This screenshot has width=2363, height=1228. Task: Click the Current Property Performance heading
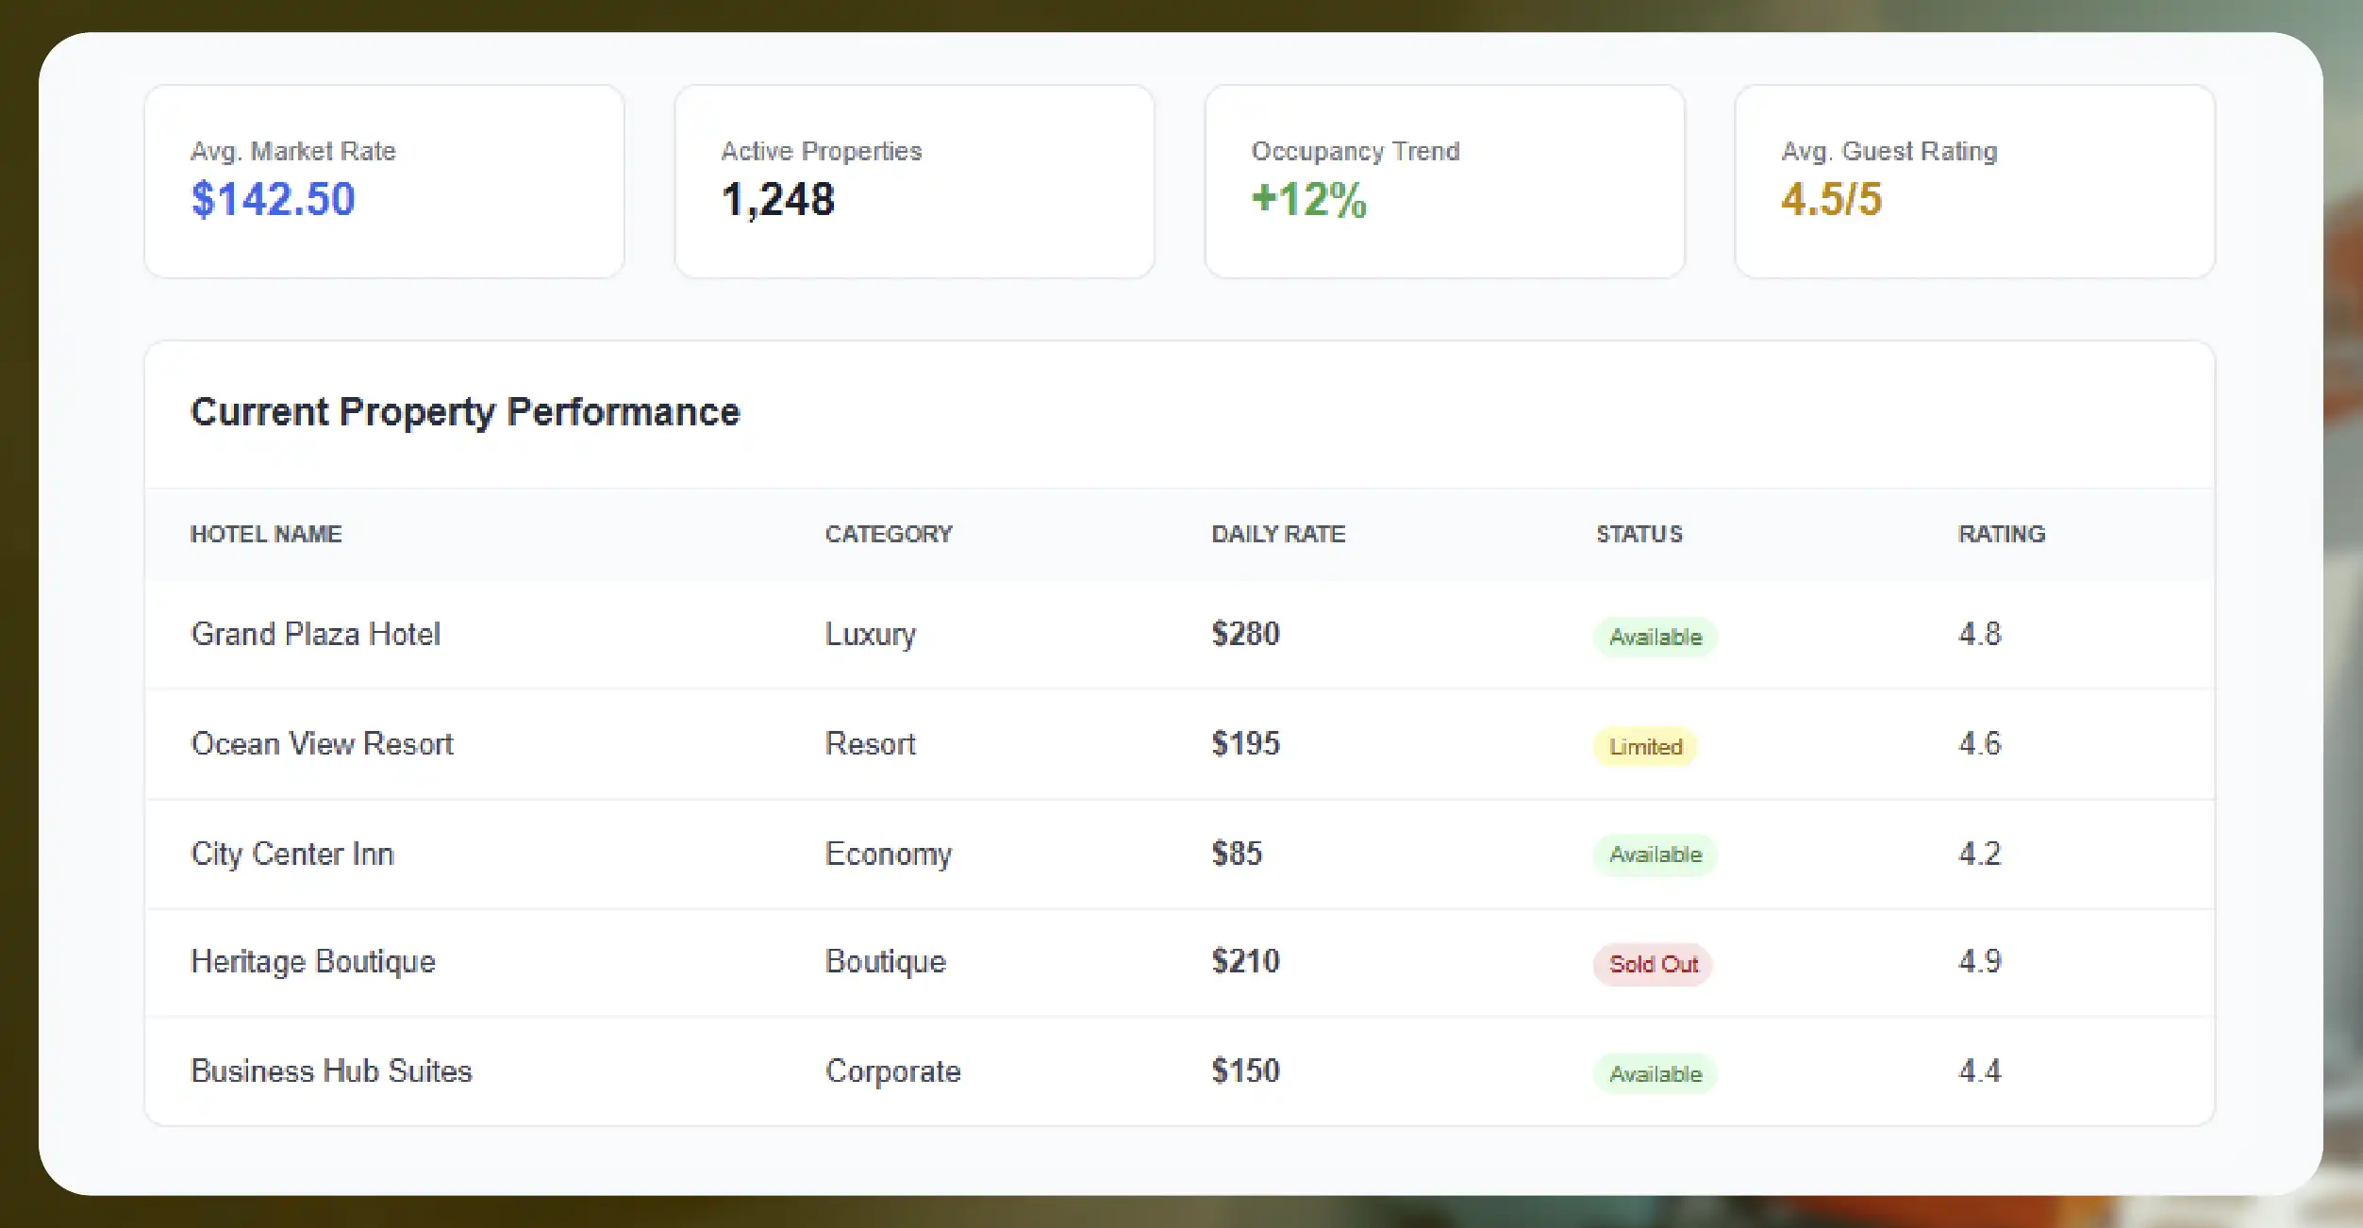coord(465,412)
